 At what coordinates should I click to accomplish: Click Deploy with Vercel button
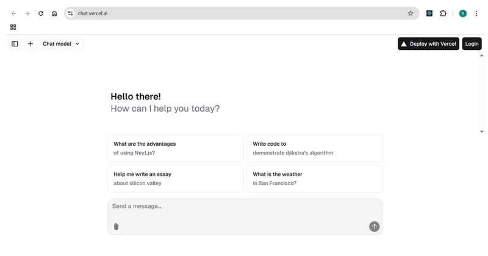[x=428, y=44]
